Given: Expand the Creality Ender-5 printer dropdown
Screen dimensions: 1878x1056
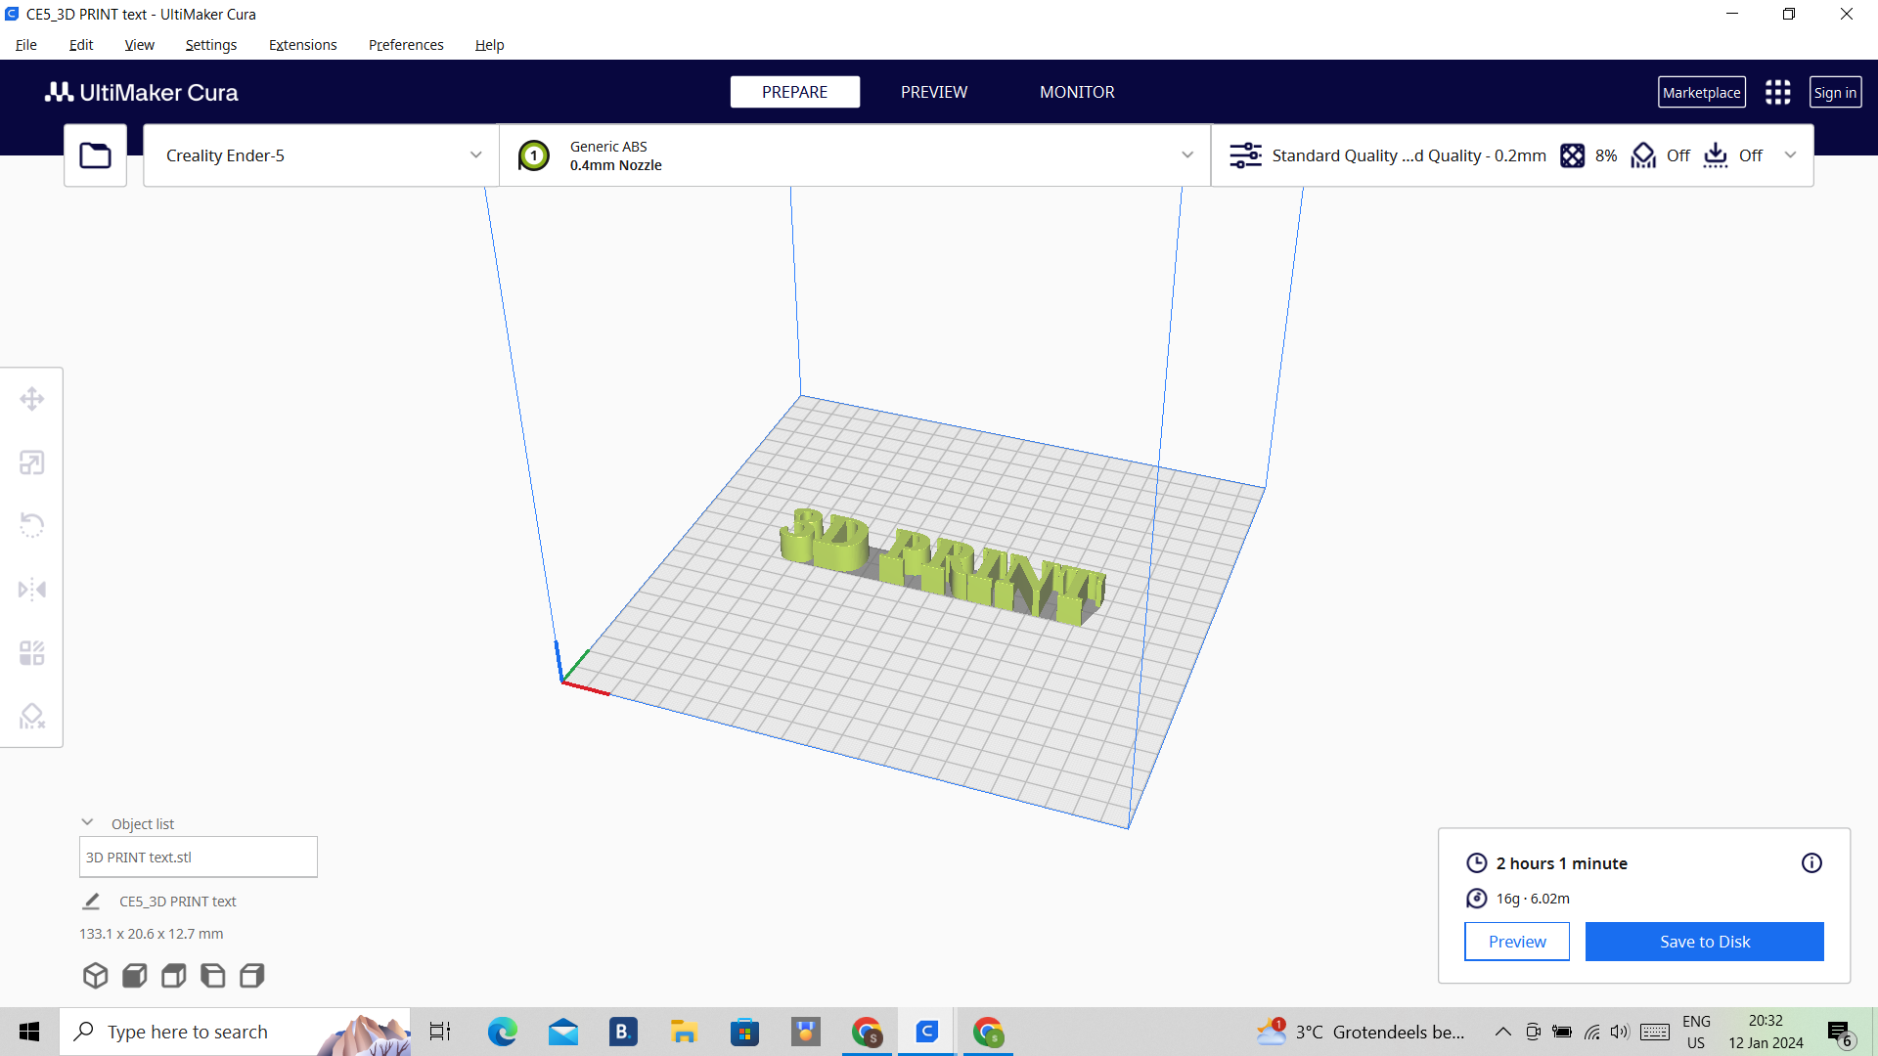Looking at the screenshot, I should pyautogui.click(x=475, y=155).
